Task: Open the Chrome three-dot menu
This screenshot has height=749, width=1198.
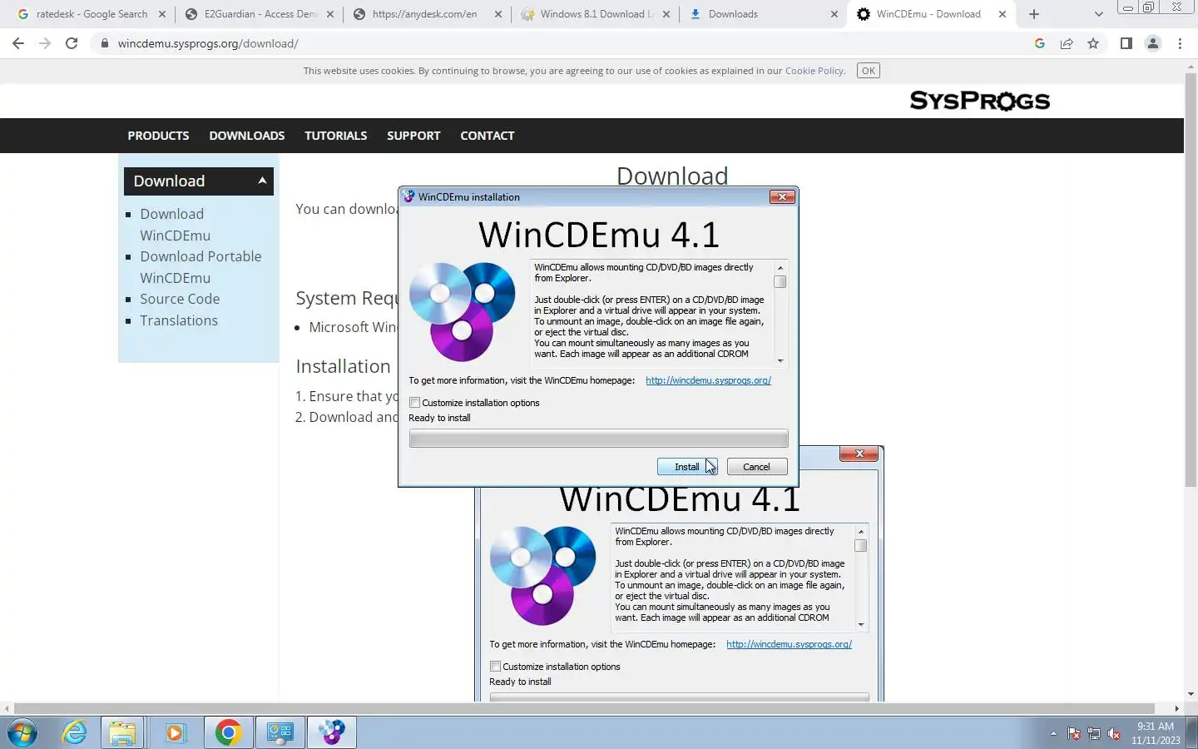Action: 1180,43
